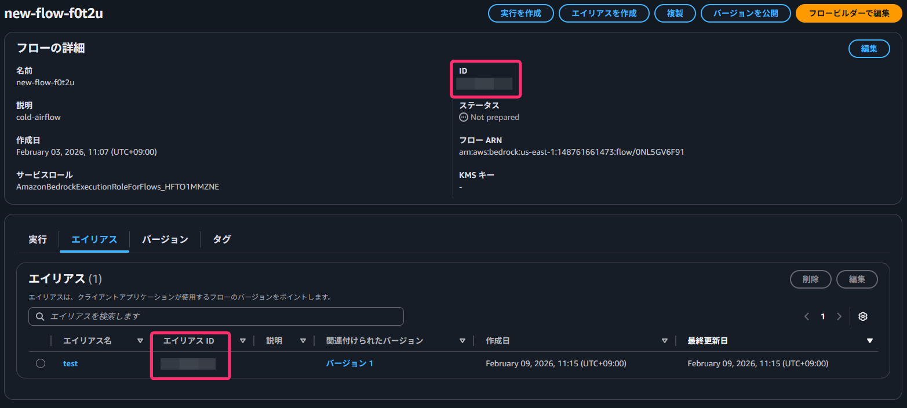
Task: Sort by エイリアス名 column arrow
Action: click(140, 341)
